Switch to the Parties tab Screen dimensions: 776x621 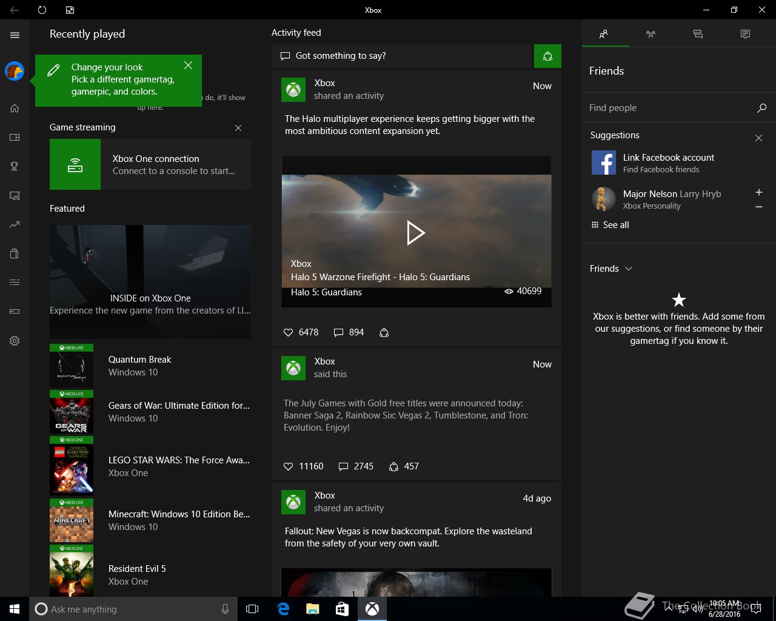pos(651,34)
